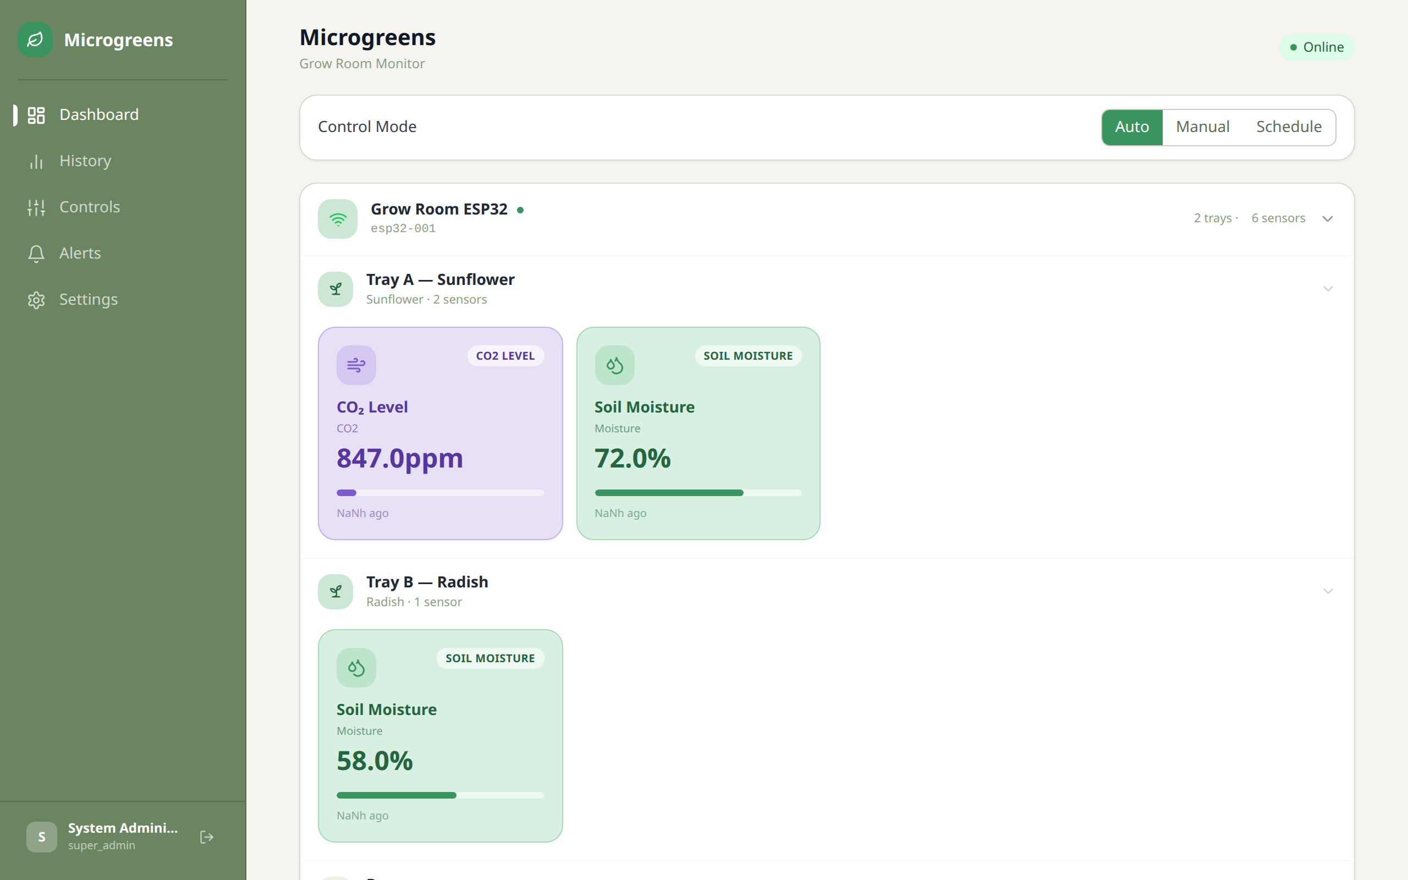Screen dimensions: 1408x880
Task: Click the 847.0ppm reading
Action: click(400, 458)
